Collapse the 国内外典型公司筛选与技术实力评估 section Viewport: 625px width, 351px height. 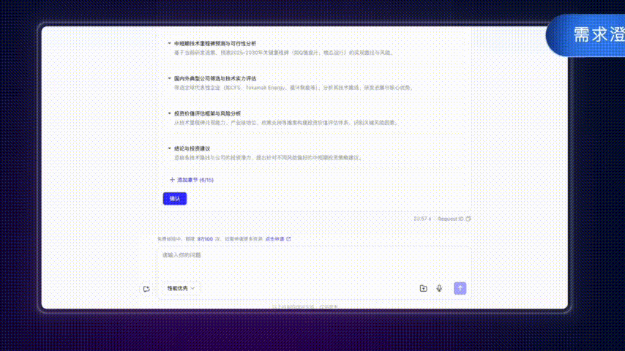(x=169, y=78)
